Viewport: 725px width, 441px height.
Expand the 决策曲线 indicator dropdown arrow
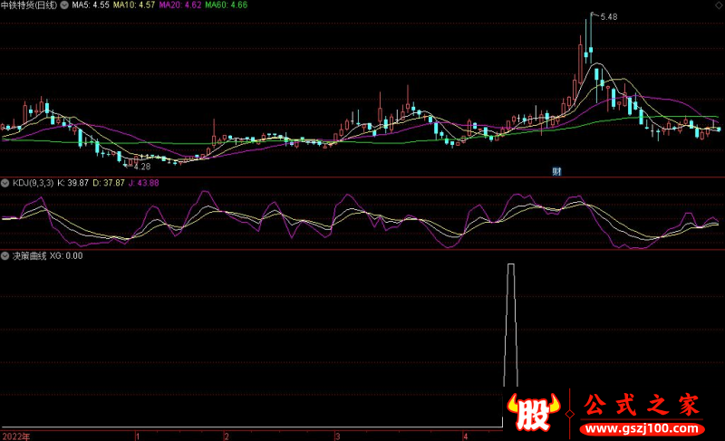[x=5, y=256]
